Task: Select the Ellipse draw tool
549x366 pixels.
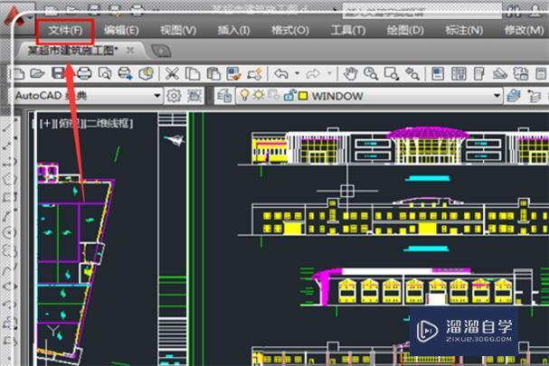Action: tap(9, 286)
